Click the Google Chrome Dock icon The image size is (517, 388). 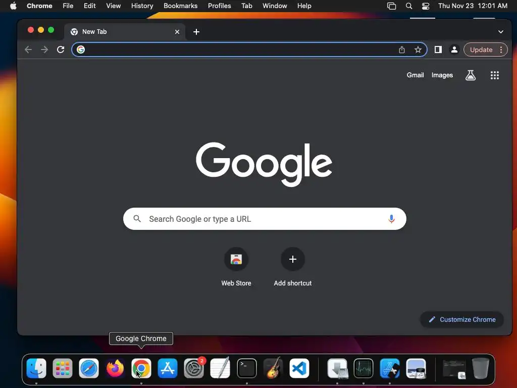pyautogui.click(x=141, y=368)
